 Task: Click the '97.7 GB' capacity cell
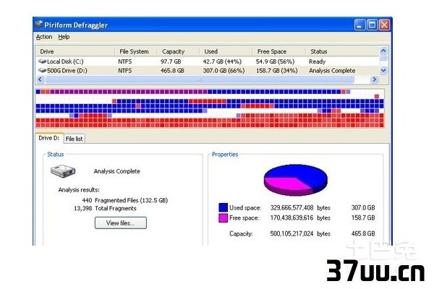[x=171, y=61]
